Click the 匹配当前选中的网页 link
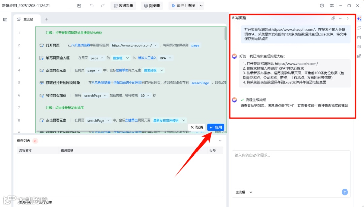The height and width of the screenshot is (207, 364). coord(127,83)
